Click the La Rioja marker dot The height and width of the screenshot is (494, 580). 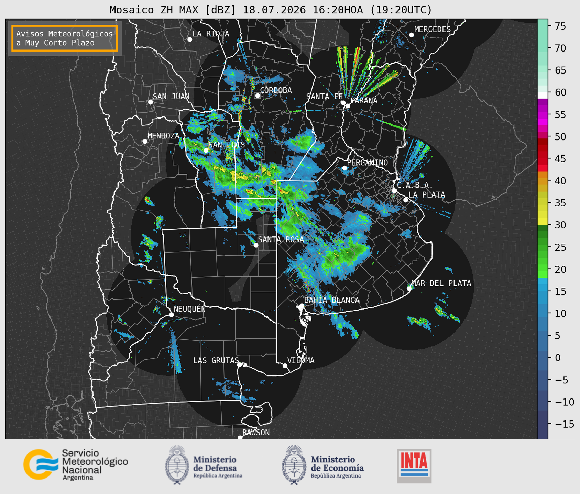coord(190,40)
